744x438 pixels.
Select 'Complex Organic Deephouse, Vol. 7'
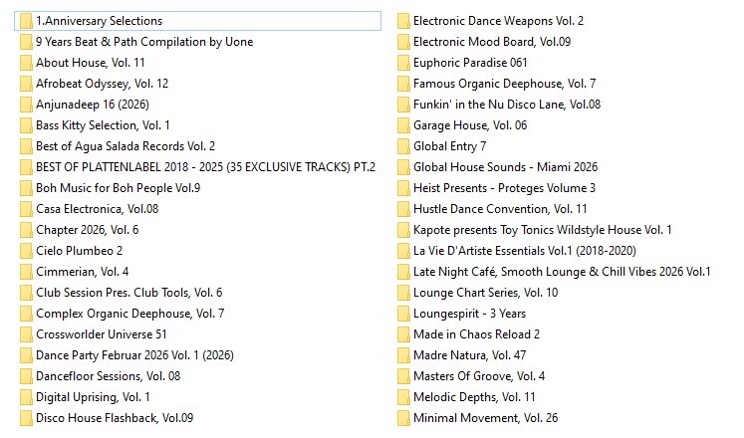click(x=130, y=314)
